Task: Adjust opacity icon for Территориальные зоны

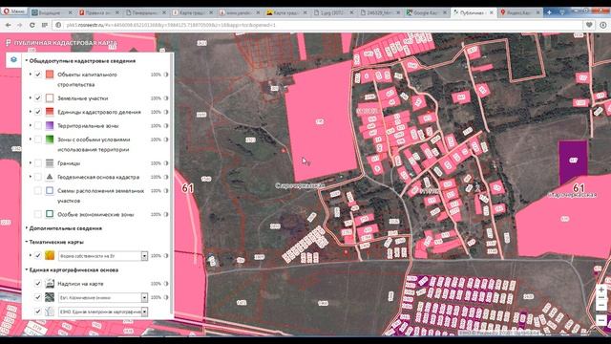Action: [166, 125]
